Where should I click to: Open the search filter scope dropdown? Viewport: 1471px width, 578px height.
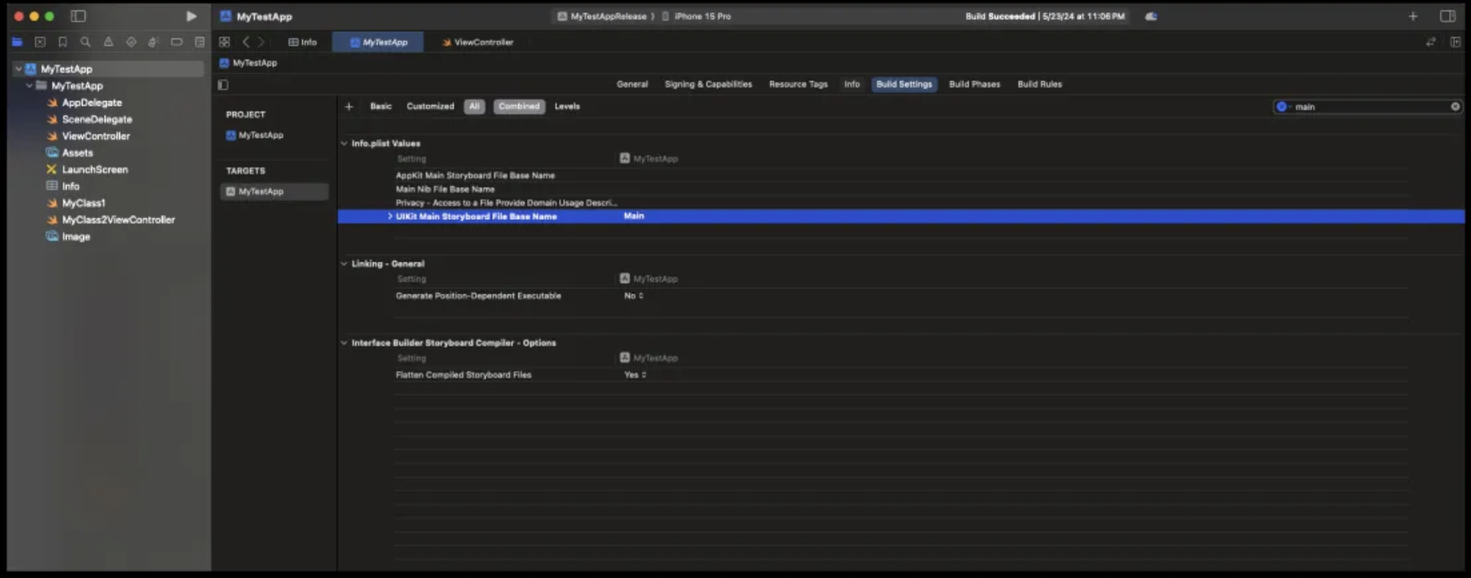[1284, 106]
